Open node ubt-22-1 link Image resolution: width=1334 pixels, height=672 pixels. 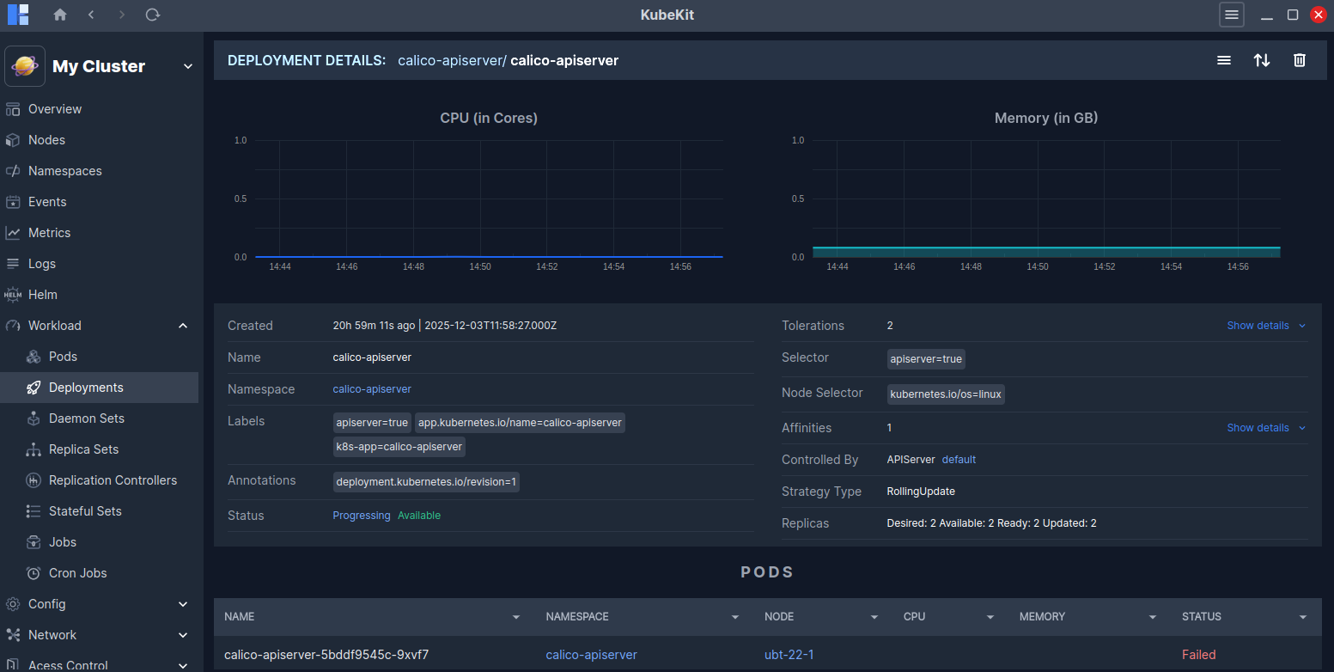[x=789, y=655]
